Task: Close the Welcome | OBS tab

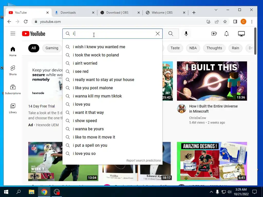Action: coord(184,13)
